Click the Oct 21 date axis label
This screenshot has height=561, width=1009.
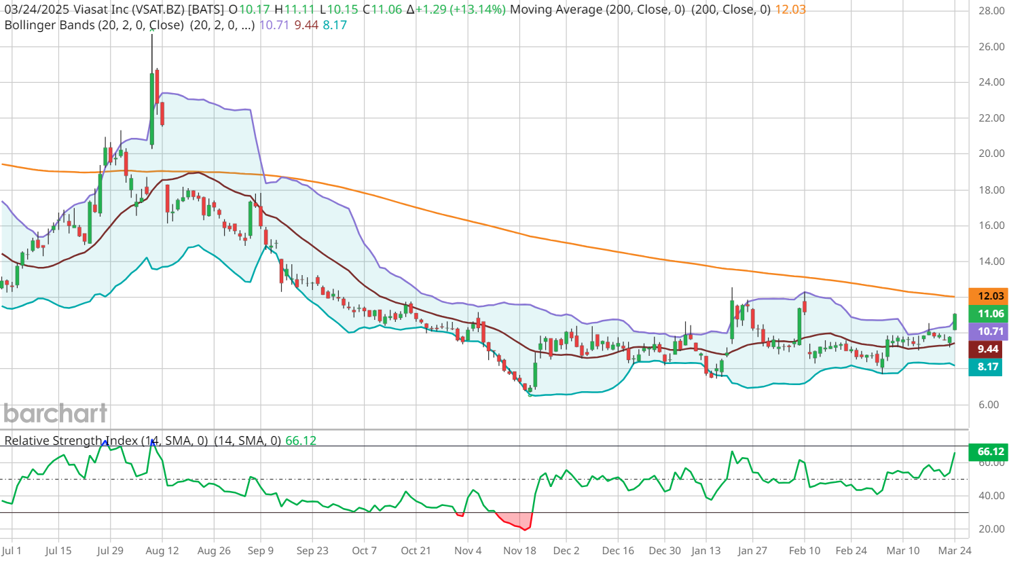point(416,551)
